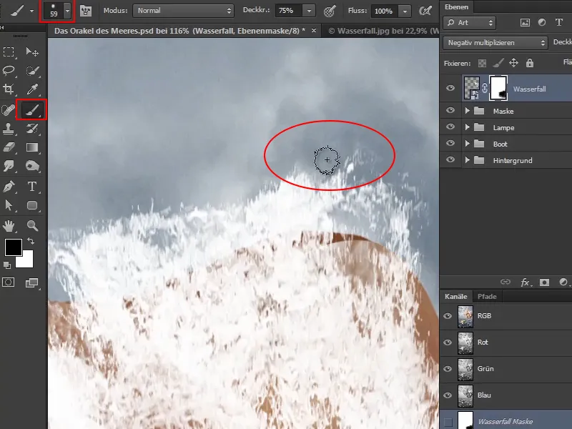Select the Spot Healing Brush tool
This screenshot has height=429, width=572.
9,109
